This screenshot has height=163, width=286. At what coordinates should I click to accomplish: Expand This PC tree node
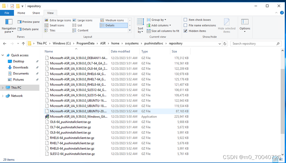3,88
